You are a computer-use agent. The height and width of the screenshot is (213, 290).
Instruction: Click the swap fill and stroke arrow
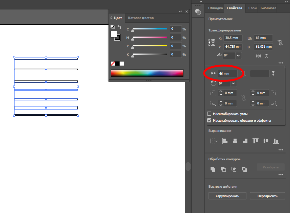pyautogui.click(x=119, y=27)
